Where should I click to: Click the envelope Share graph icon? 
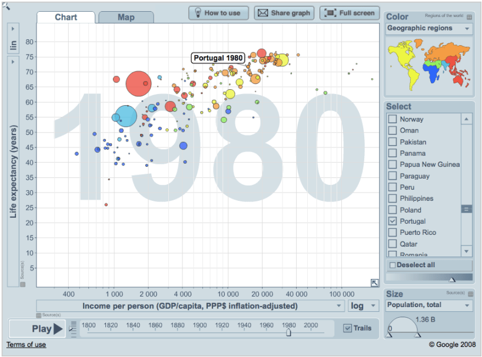point(262,13)
